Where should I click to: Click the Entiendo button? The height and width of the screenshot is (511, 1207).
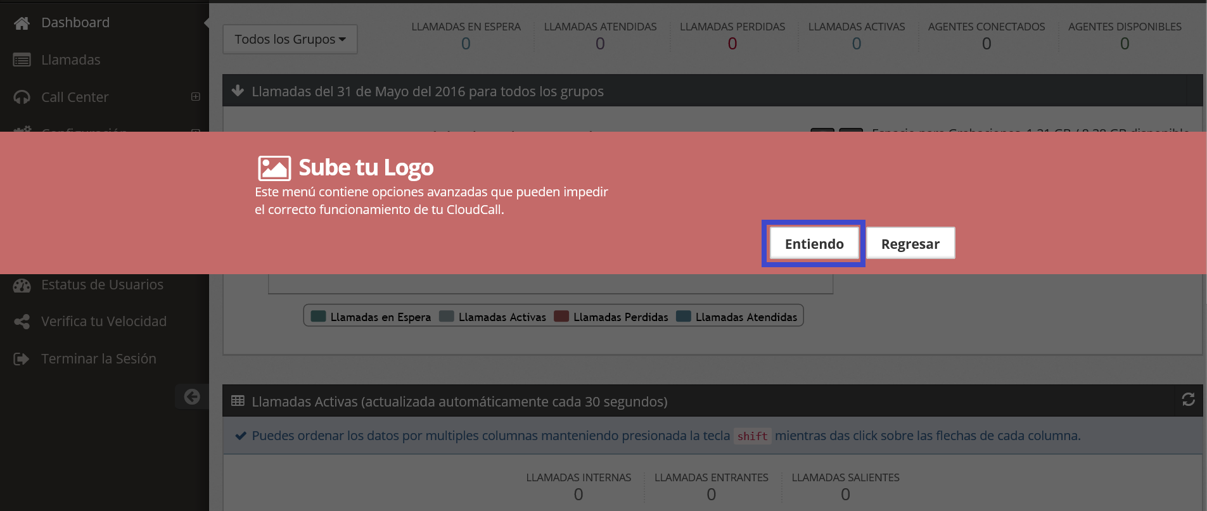[x=814, y=244]
